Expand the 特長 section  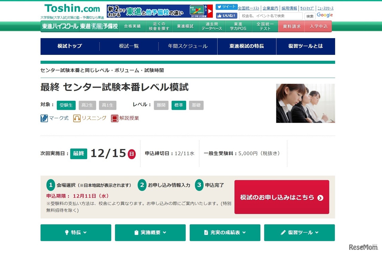click(x=76, y=233)
